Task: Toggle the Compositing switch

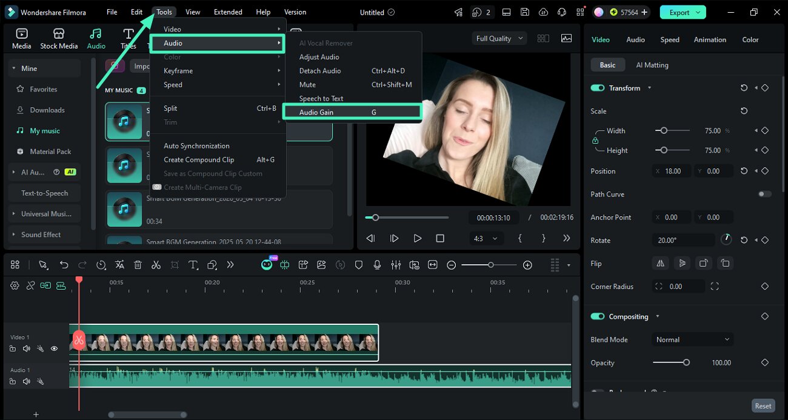Action: point(598,316)
